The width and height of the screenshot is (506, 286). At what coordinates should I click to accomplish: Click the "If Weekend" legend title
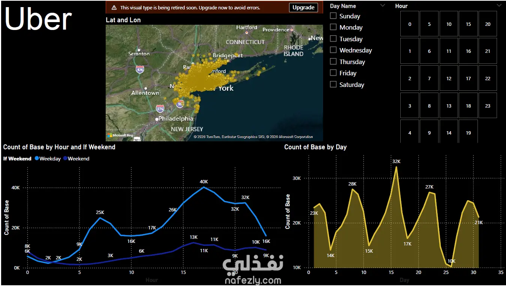pyautogui.click(x=17, y=159)
